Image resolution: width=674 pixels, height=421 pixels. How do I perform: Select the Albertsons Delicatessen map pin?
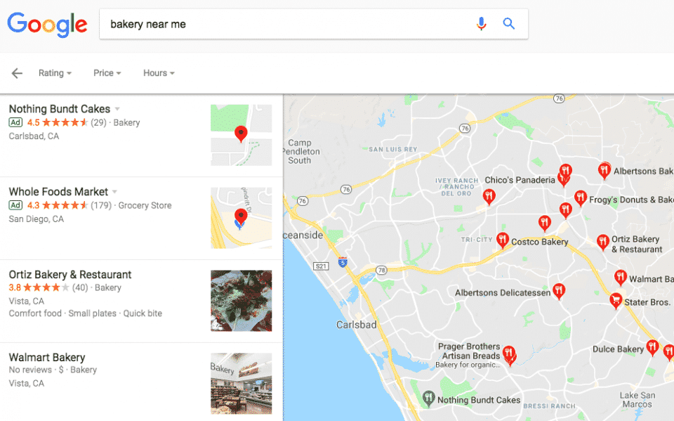[558, 291]
